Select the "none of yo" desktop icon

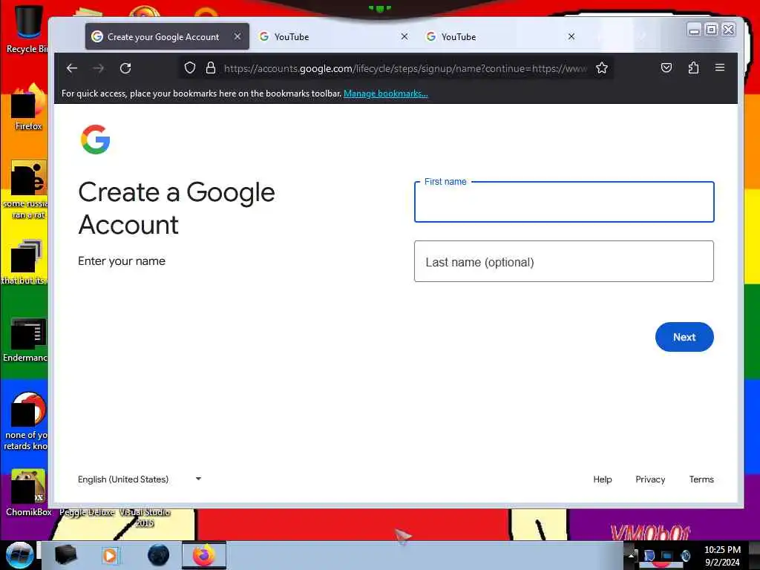(x=27, y=422)
